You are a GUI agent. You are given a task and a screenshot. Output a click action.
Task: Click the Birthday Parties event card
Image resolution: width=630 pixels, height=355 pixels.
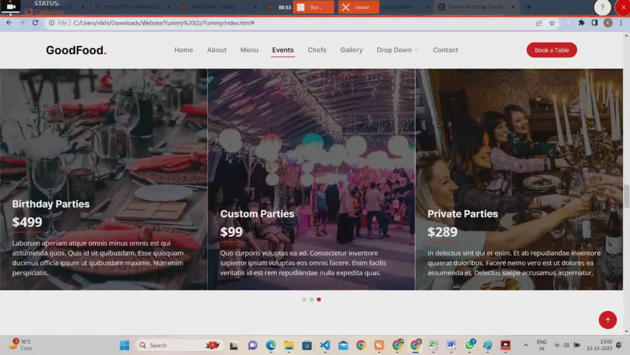104,179
